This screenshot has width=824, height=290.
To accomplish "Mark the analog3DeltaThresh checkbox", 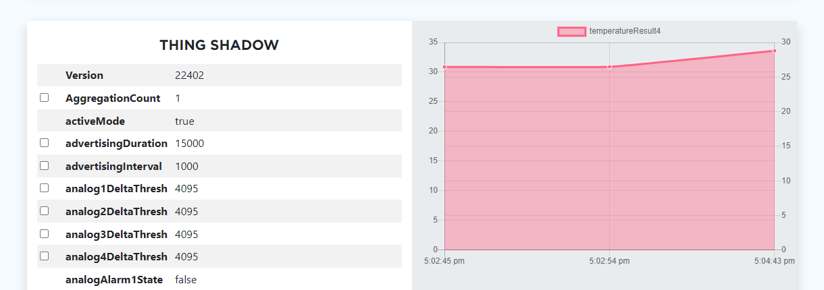I will tap(45, 234).
